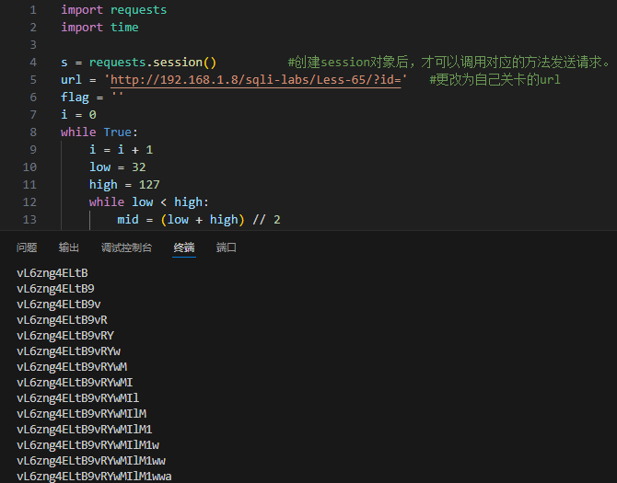The height and width of the screenshot is (483, 617).
Task: Activate the 终端 tab
Action: (x=184, y=247)
